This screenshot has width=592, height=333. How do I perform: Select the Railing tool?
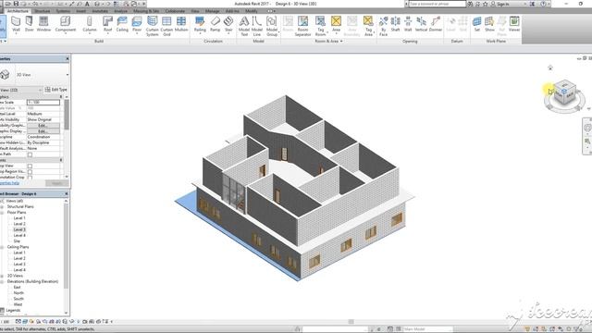[x=200, y=24]
